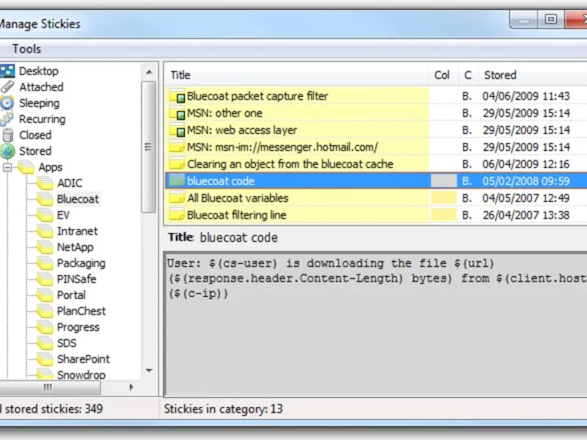587x440 pixels.
Task: Click the Attached paperclip icon
Action: click(7, 87)
